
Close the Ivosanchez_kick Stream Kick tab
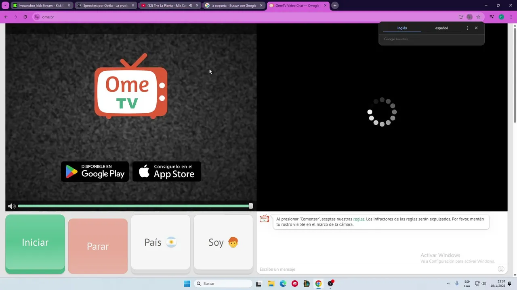point(69,6)
